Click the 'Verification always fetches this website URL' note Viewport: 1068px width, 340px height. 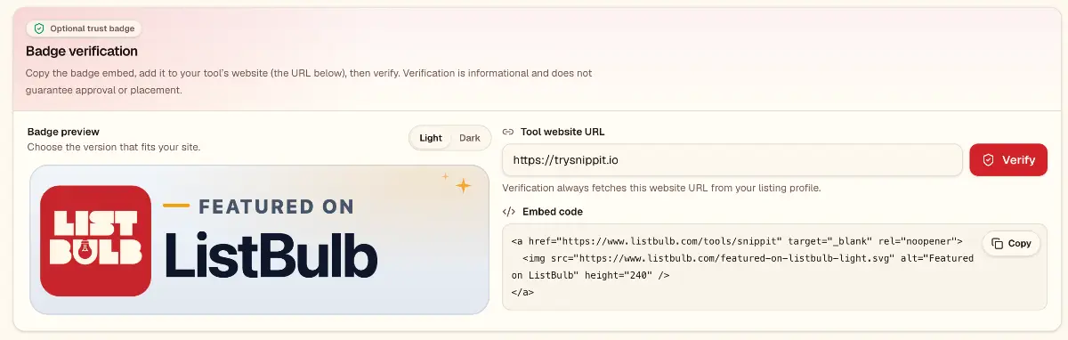coord(661,188)
